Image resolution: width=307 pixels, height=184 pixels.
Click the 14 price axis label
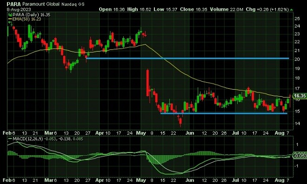[297, 124]
